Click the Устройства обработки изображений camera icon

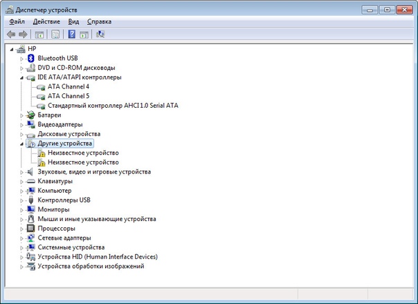(x=31, y=266)
